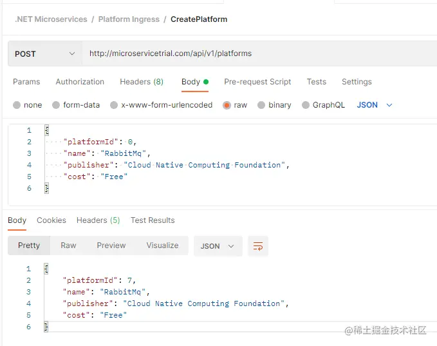The image size is (437, 346).
Task: Click closing brace on request line 6
Action: click(x=47, y=188)
